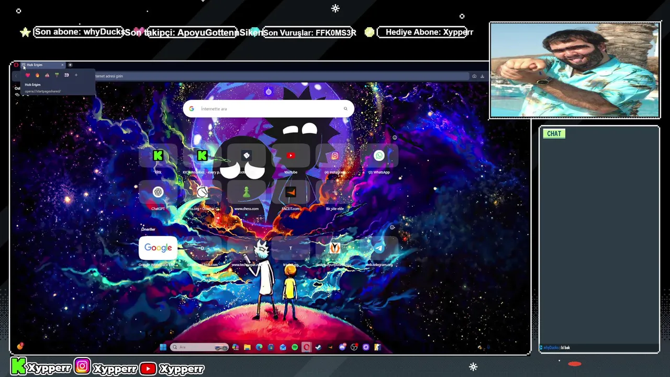Click the streamer webcam overlay image
The width and height of the screenshot is (670, 377).
[575, 70]
